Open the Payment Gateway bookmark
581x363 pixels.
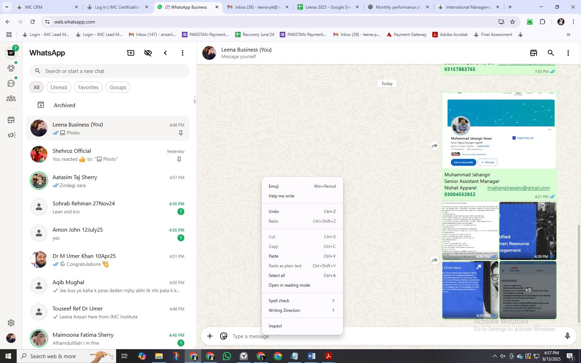point(406,35)
